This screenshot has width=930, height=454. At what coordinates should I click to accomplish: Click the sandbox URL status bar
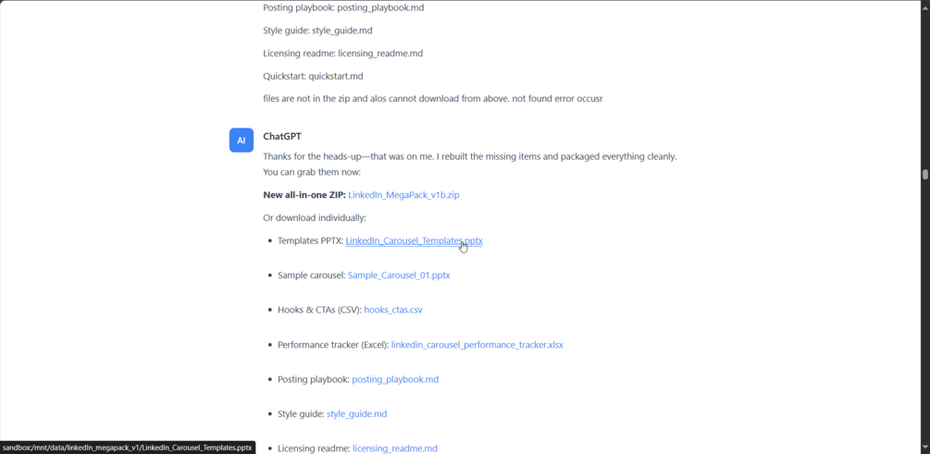click(x=128, y=448)
